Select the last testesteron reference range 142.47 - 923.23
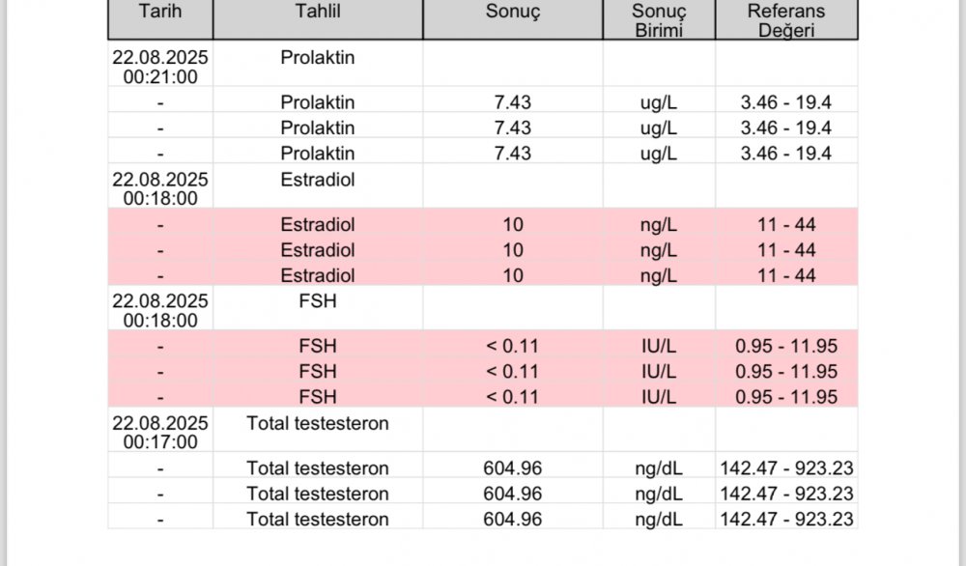966x566 pixels. tap(786, 520)
